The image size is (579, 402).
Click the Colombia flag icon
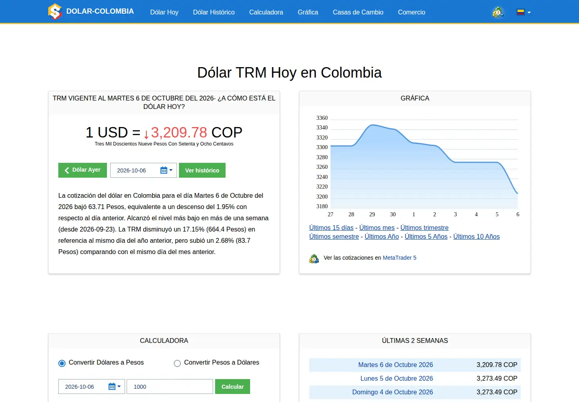[x=521, y=12]
